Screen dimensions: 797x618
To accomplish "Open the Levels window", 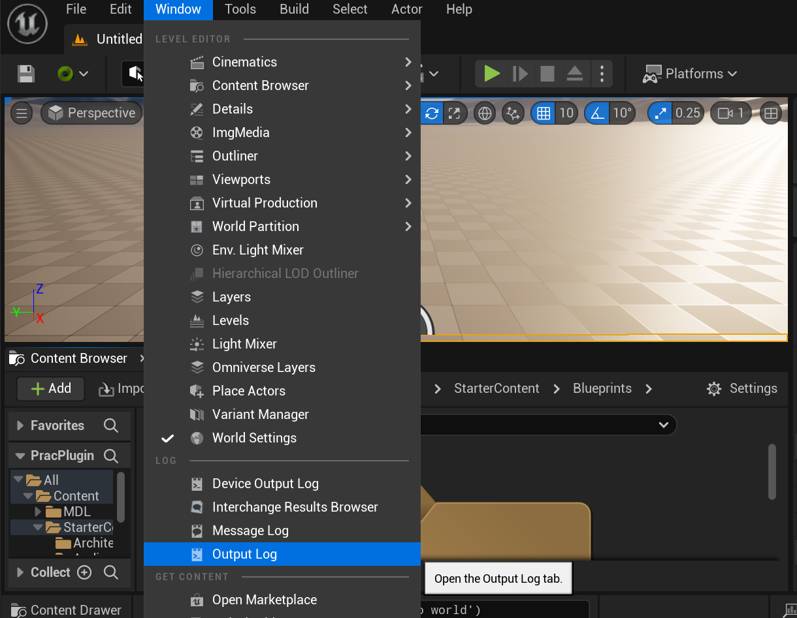I will click(x=282, y=320).
